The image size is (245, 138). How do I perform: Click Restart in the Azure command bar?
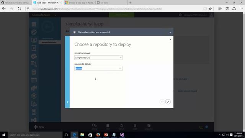(121, 127)
